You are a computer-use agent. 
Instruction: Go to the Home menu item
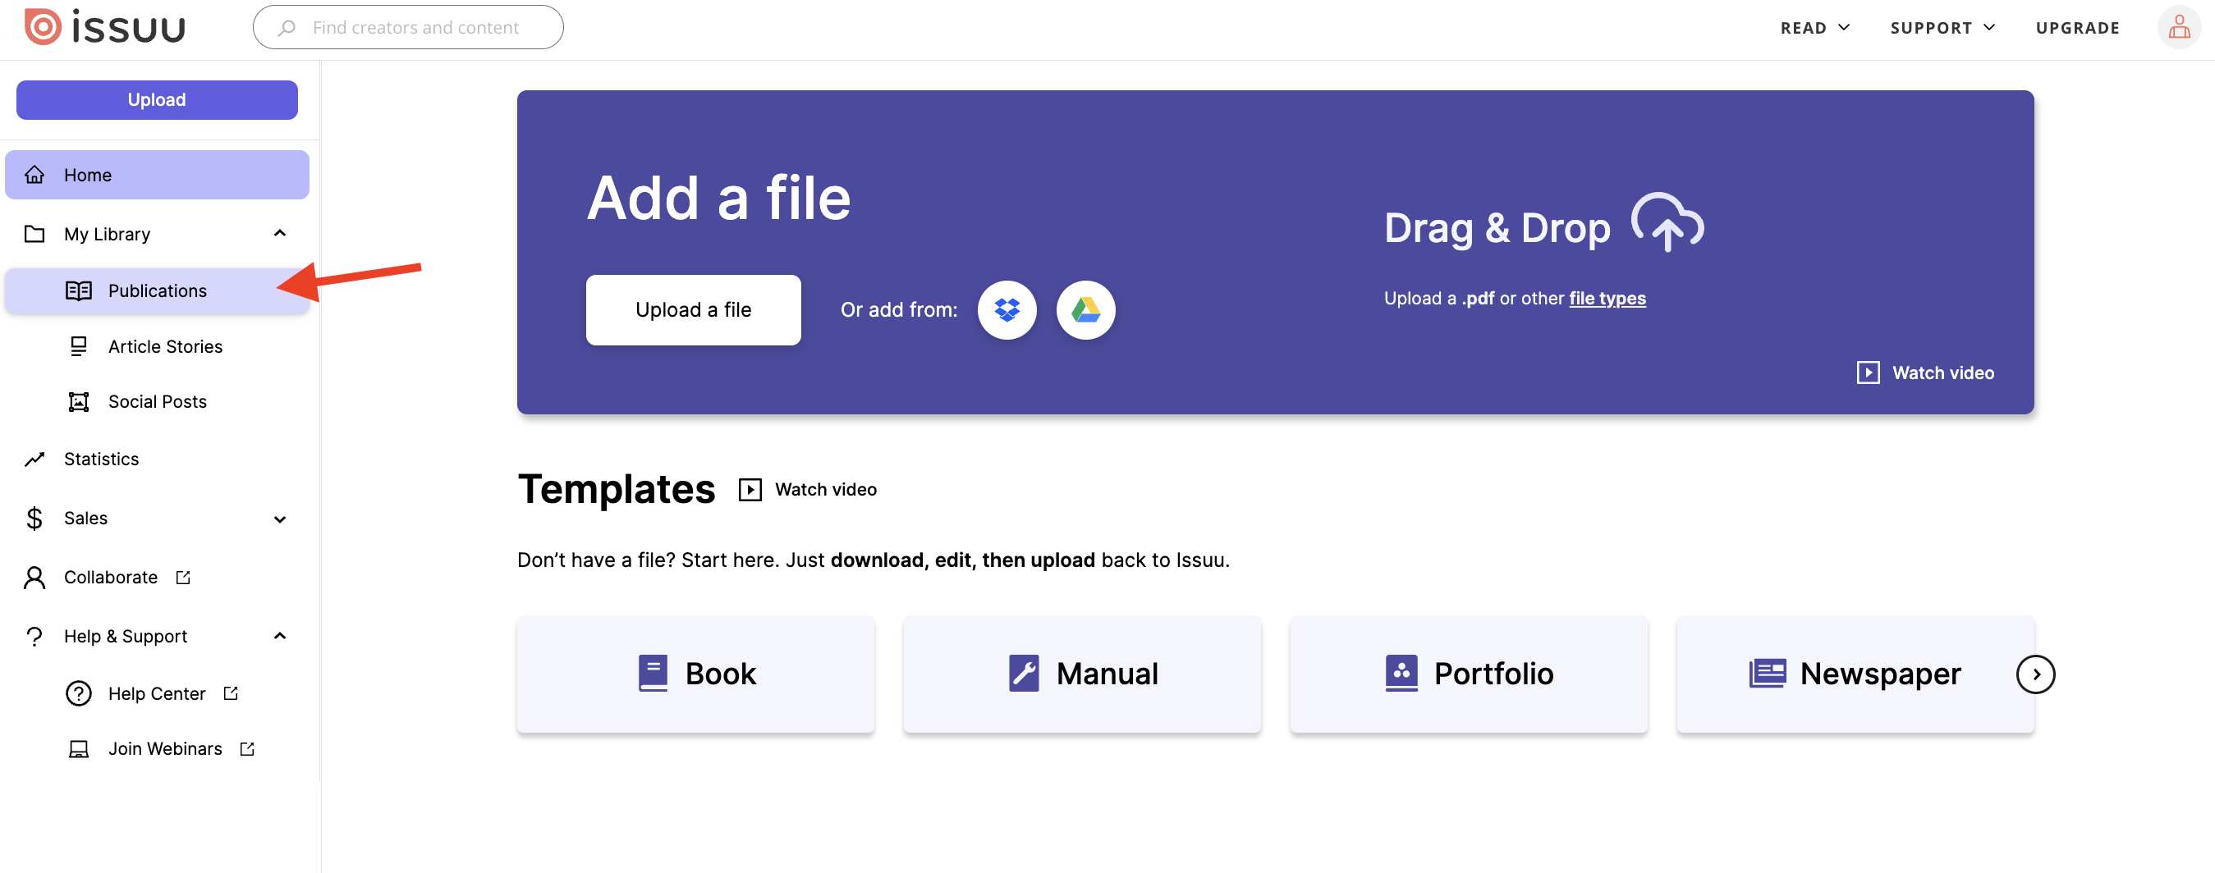87,175
